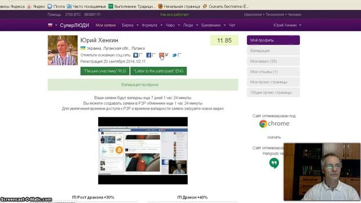Open the Начальная страница bookmark
The width and height of the screenshot is (361, 203).
pyautogui.click(x=179, y=6)
